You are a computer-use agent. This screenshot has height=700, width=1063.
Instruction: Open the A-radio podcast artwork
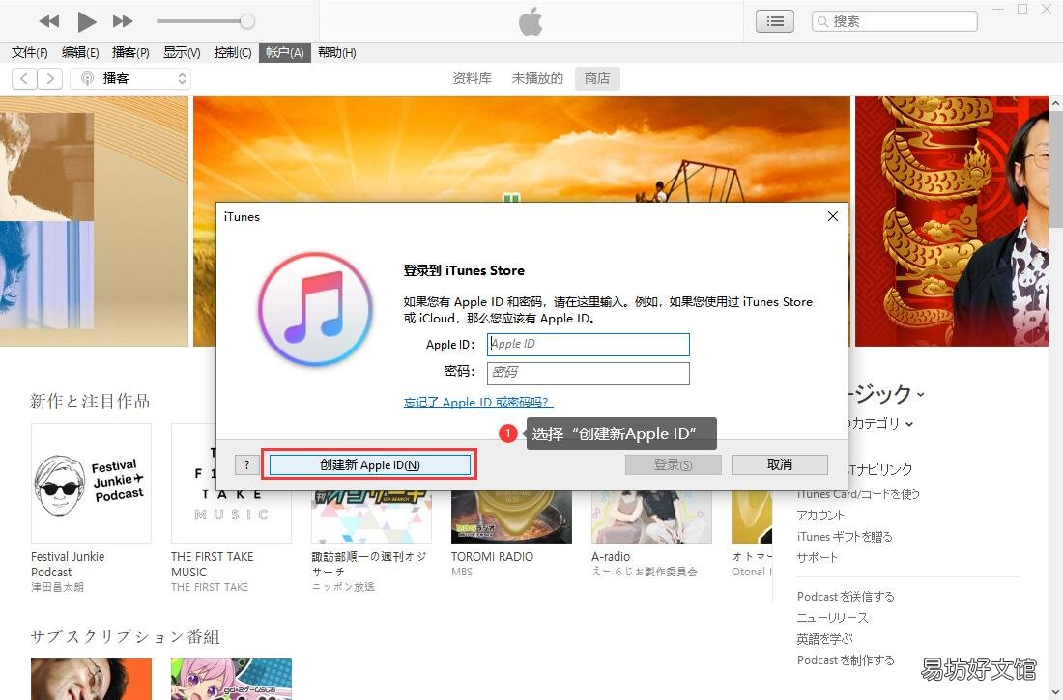point(651,518)
